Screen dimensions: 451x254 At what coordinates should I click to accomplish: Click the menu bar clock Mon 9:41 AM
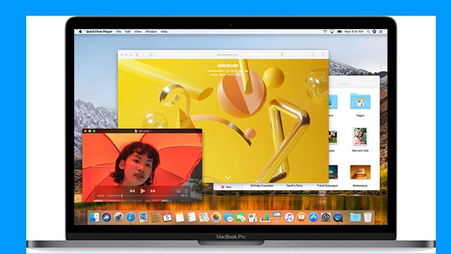coord(354,32)
